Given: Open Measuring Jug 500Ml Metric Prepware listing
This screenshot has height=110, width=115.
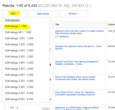Looking at the screenshot, I should [x=77, y=108].
